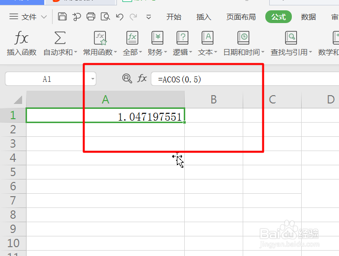Switch to the 开始 tab
The image size is (339, 256).
click(173, 17)
